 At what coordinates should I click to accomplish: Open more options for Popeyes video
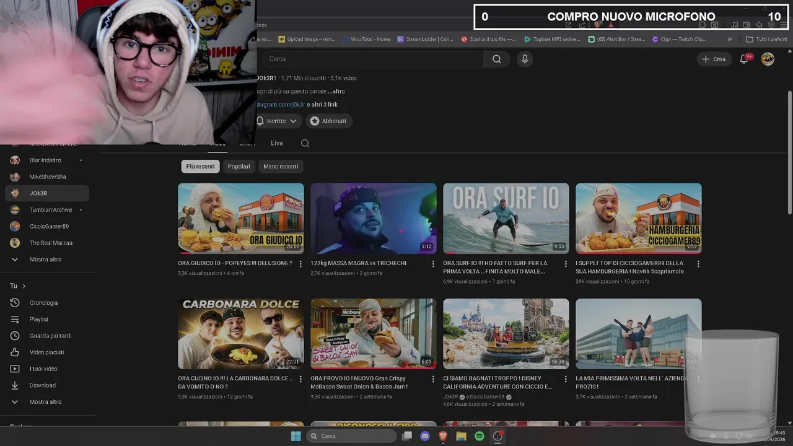(300, 264)
